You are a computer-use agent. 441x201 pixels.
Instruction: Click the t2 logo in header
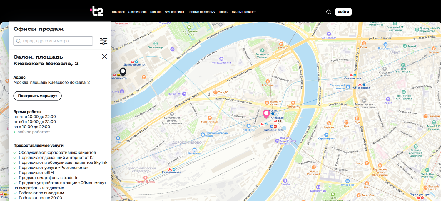(97, 11)
